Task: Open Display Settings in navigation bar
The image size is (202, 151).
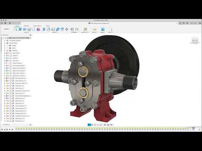Action: 105,125
